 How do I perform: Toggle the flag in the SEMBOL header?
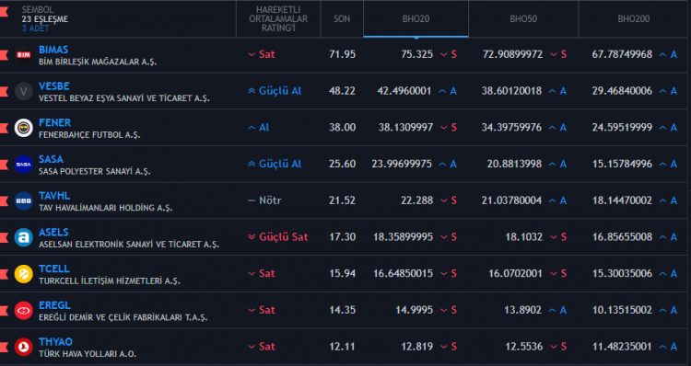tap(4, 11)
